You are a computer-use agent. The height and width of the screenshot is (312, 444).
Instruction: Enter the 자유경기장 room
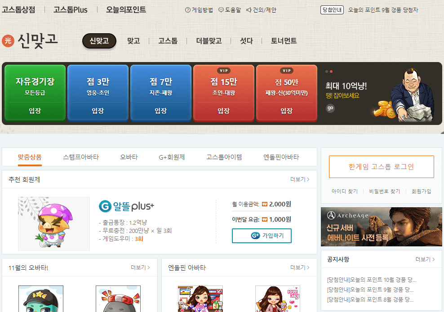35,93
